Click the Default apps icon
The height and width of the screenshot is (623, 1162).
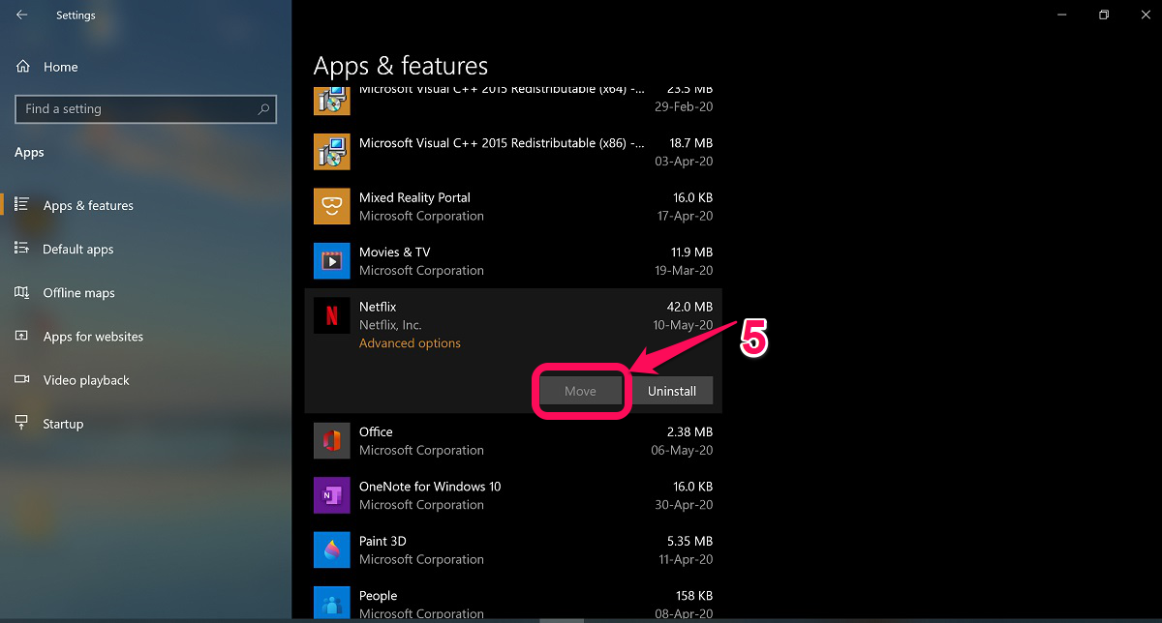pyautogui.click(x=22, y=249)
